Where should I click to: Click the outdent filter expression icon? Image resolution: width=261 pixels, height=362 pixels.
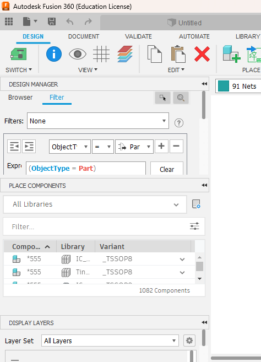click(x=14, y=146)
